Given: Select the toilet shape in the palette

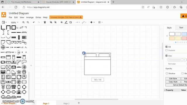Looking at the screenshot, I should pos(3,87).
